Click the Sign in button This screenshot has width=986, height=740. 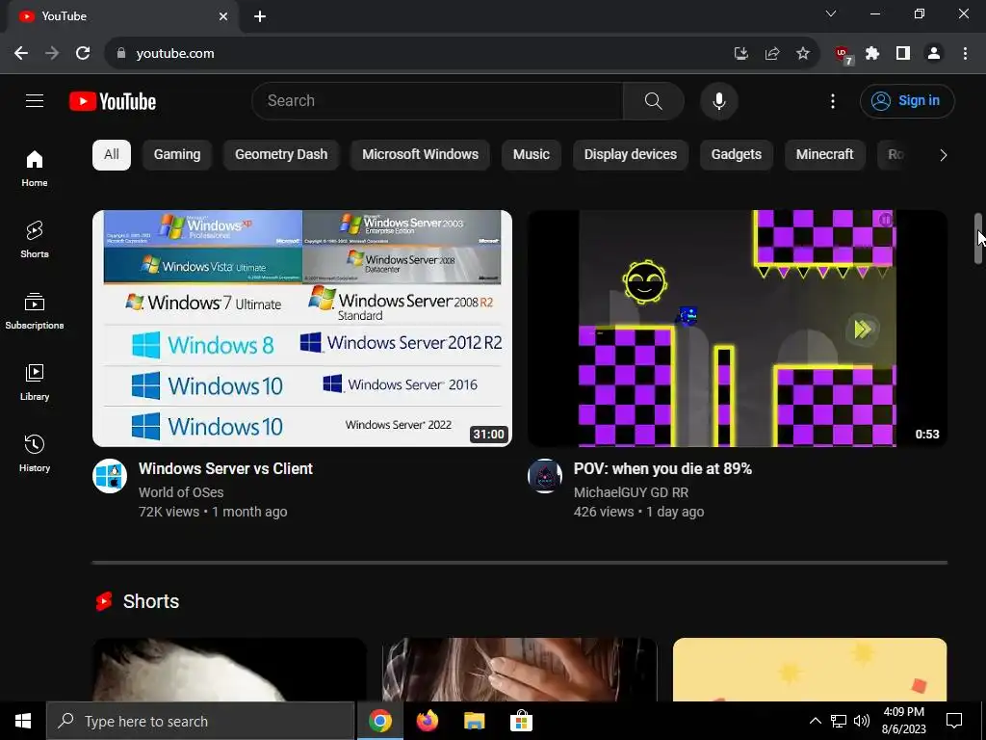click(x=907, y=100)
